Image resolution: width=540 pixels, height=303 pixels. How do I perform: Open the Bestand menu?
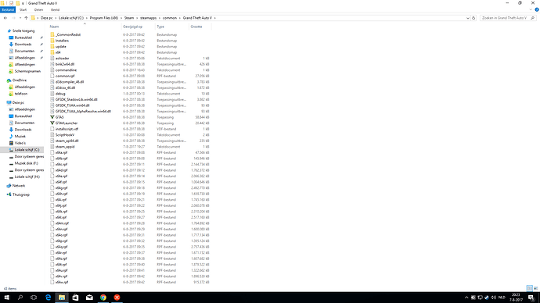tap(8, 10)
